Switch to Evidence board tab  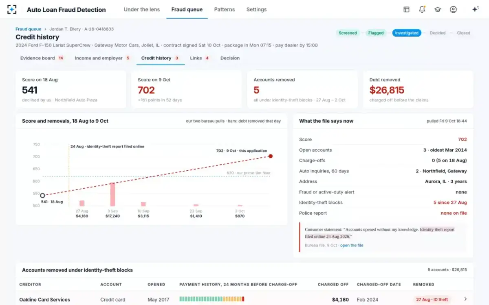coord(42,58)
